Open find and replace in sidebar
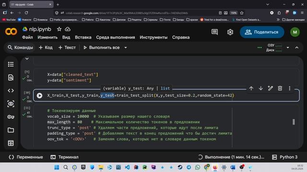This screenshot has width=307, height=172. (11, 77)
